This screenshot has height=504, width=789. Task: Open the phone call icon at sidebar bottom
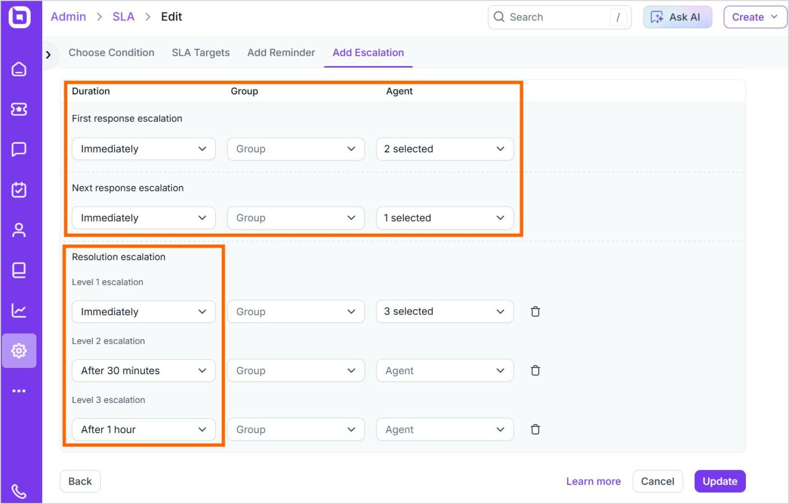pos(19,491)
